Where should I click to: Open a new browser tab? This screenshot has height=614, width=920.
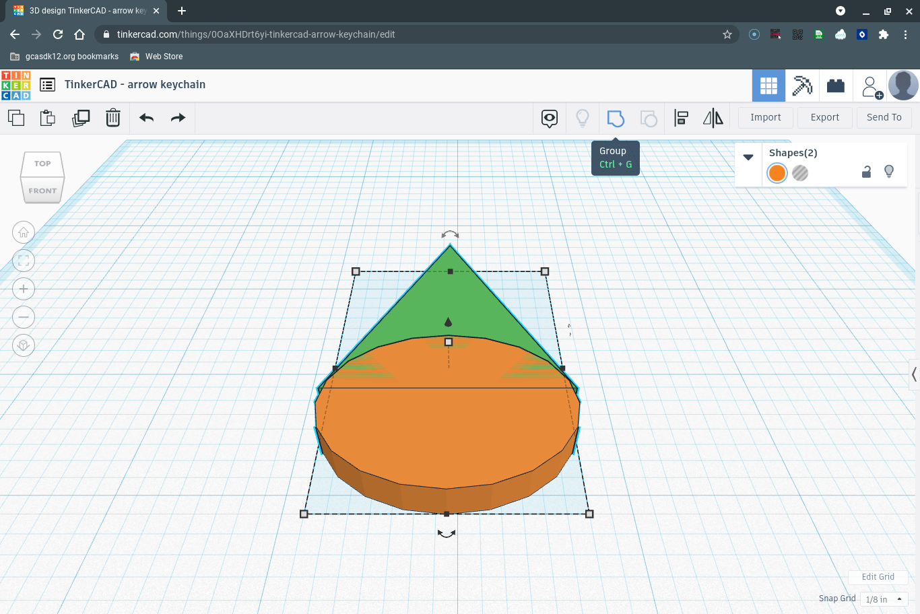click(182, 11)
